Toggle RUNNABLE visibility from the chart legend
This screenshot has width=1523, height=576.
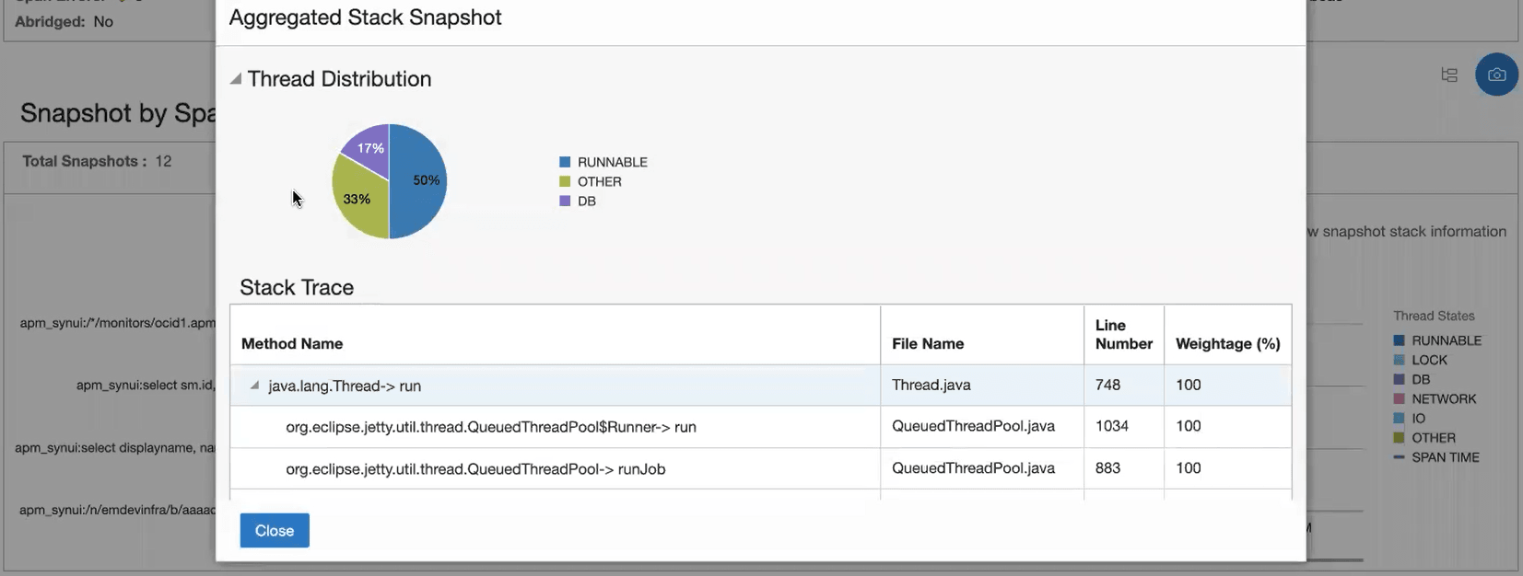point(565,161)
